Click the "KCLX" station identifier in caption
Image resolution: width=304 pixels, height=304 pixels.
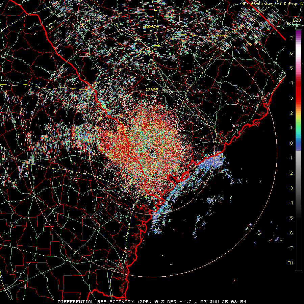pyautogui.click(x=191, y=302)
